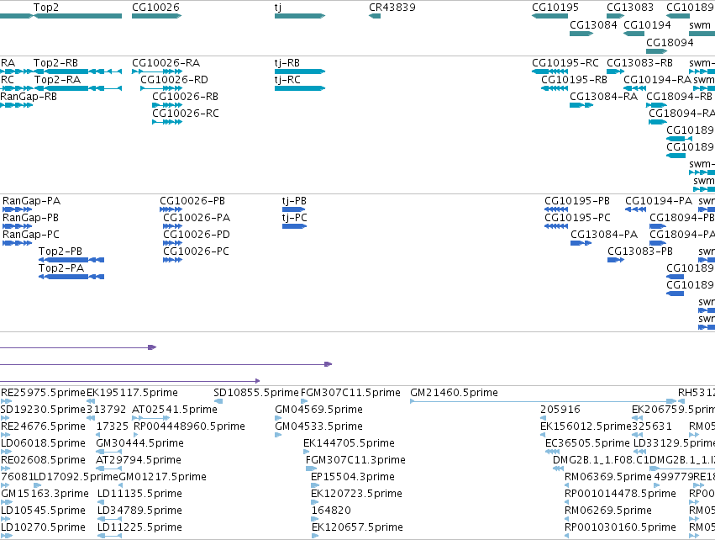Screen dimensions: 715x540
Task: Click the CG10195-RB transcript label
Action: point(574,80)
